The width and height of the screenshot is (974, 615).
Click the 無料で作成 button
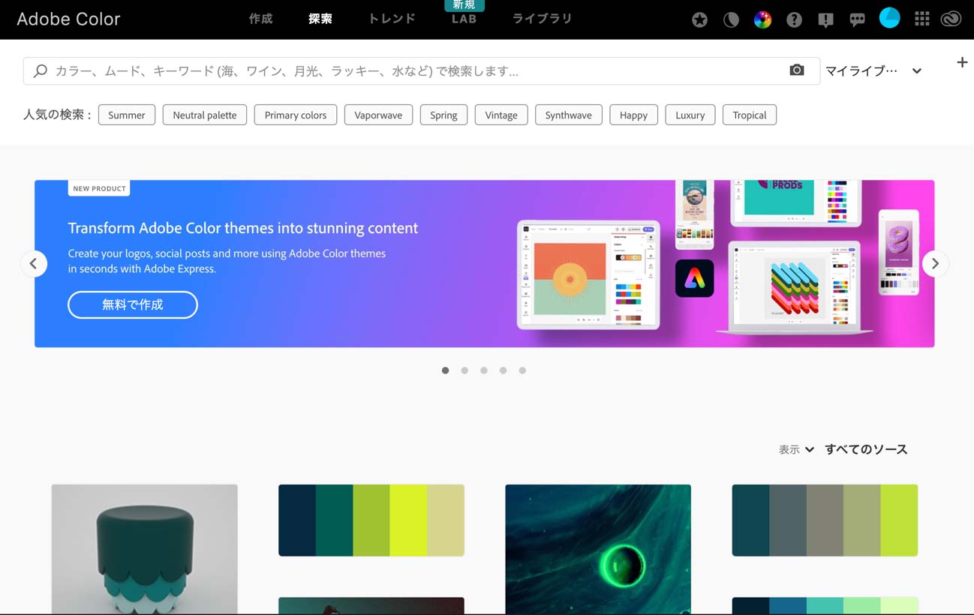coord(133,304)
